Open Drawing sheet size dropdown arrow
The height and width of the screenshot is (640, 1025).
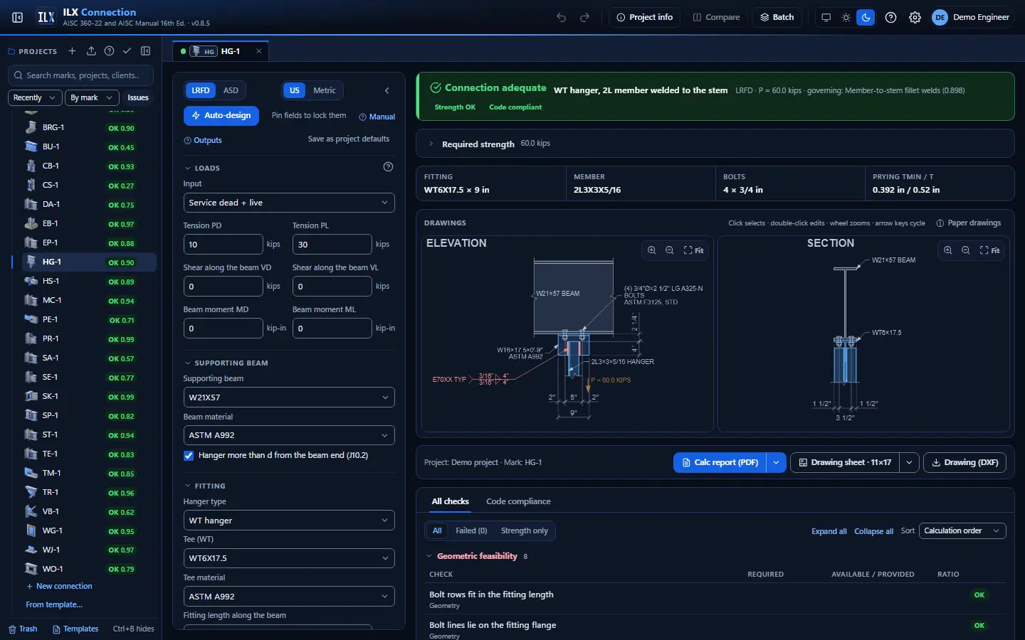tap(910, 462)
